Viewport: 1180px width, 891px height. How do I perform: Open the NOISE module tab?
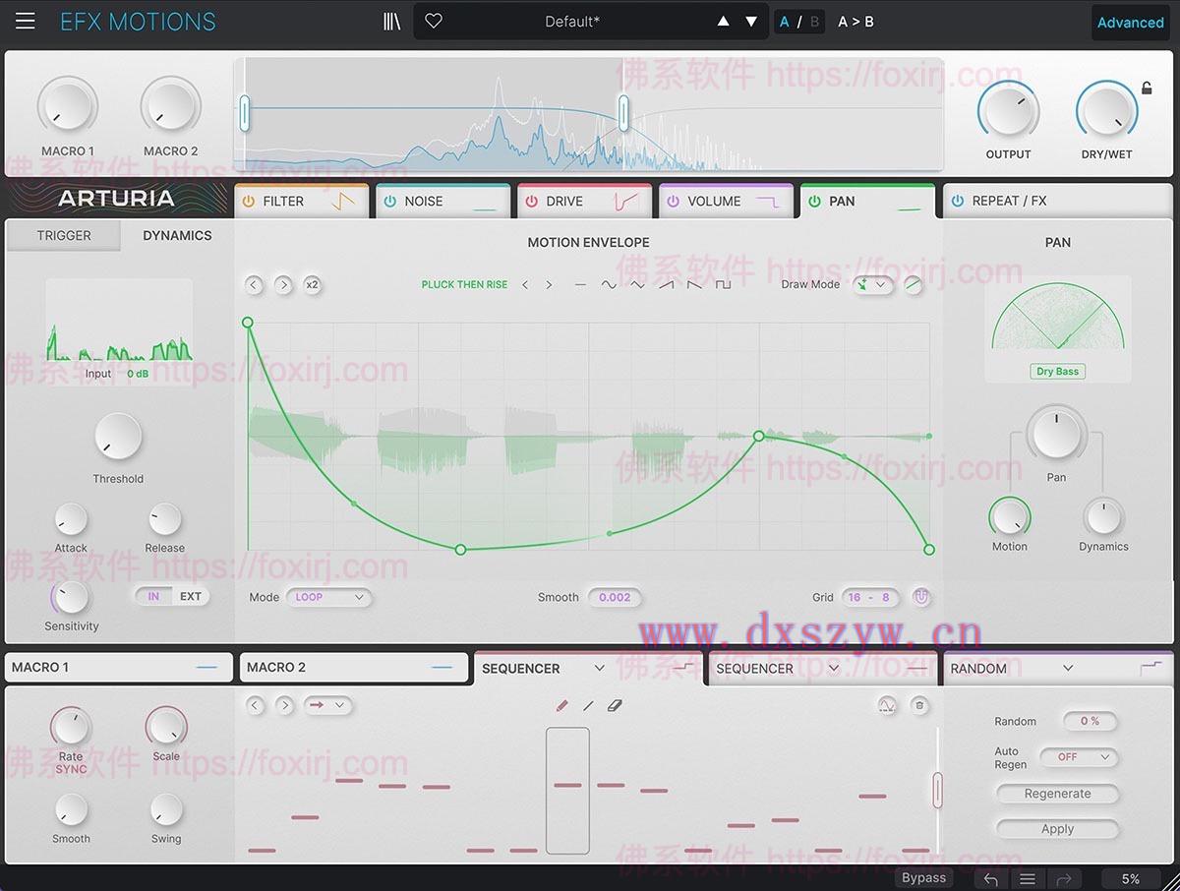click(442, 202)
